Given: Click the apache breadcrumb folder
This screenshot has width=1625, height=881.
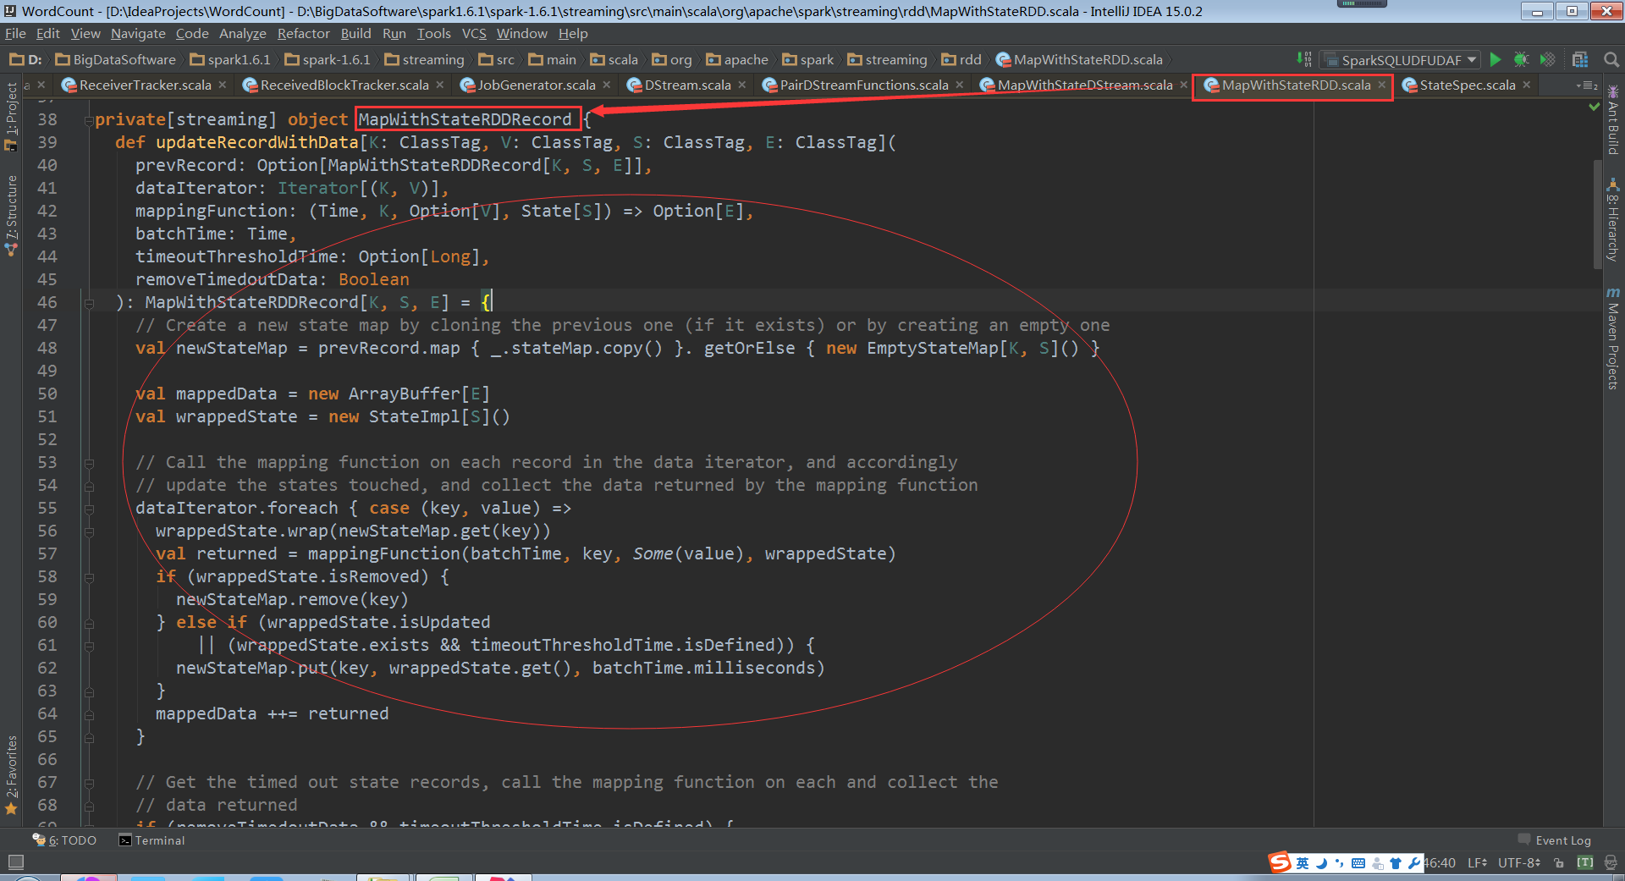Looking at the screenshot, I should click(737, 60).
